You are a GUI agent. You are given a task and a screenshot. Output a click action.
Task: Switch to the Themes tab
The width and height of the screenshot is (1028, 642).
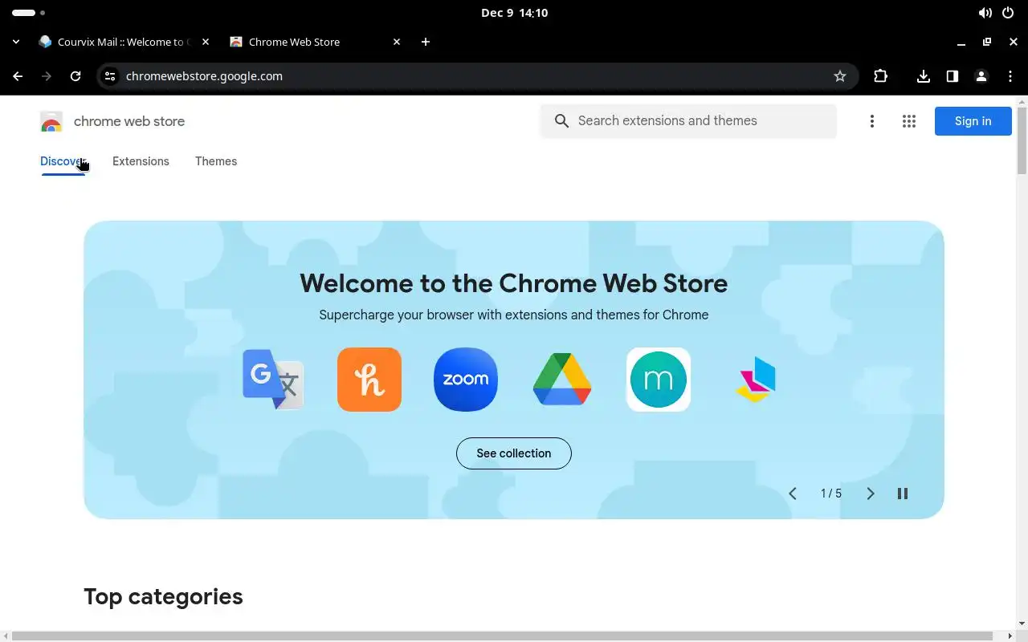(216, 161)
